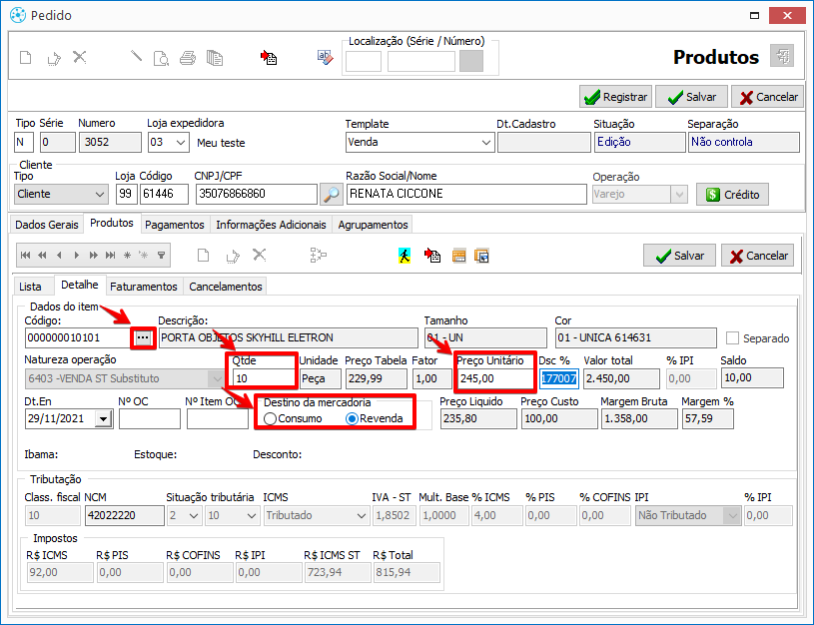The width and height of the screenshot is (814, 625).
Task: Open the Operação Varejo dropdown
Action: point(679,195)
